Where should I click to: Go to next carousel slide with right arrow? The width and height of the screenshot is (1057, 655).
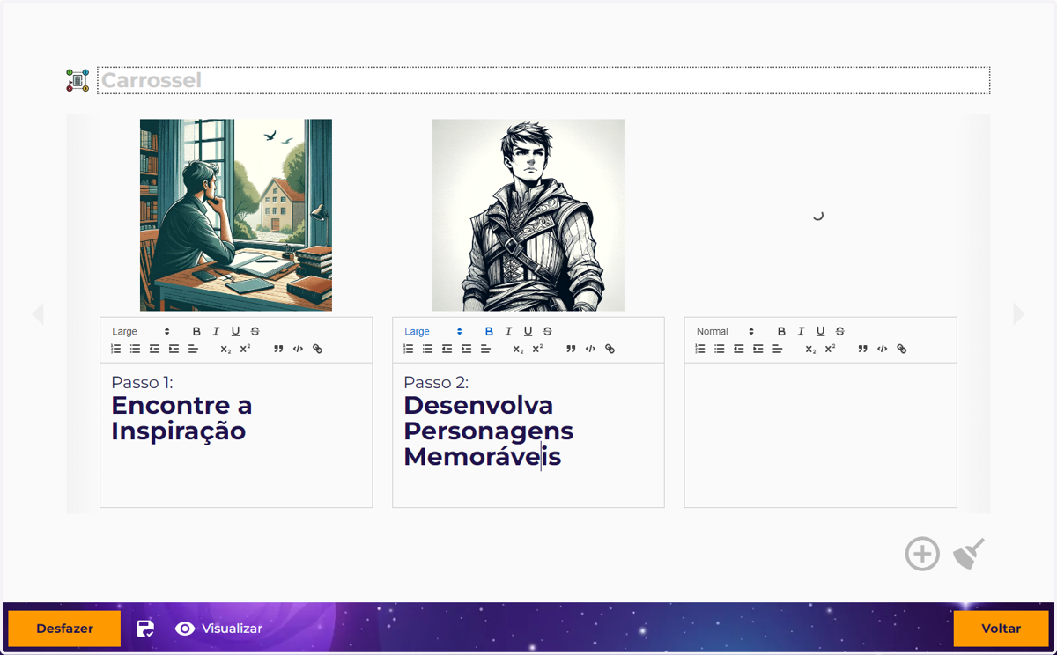coord(1019,314)
